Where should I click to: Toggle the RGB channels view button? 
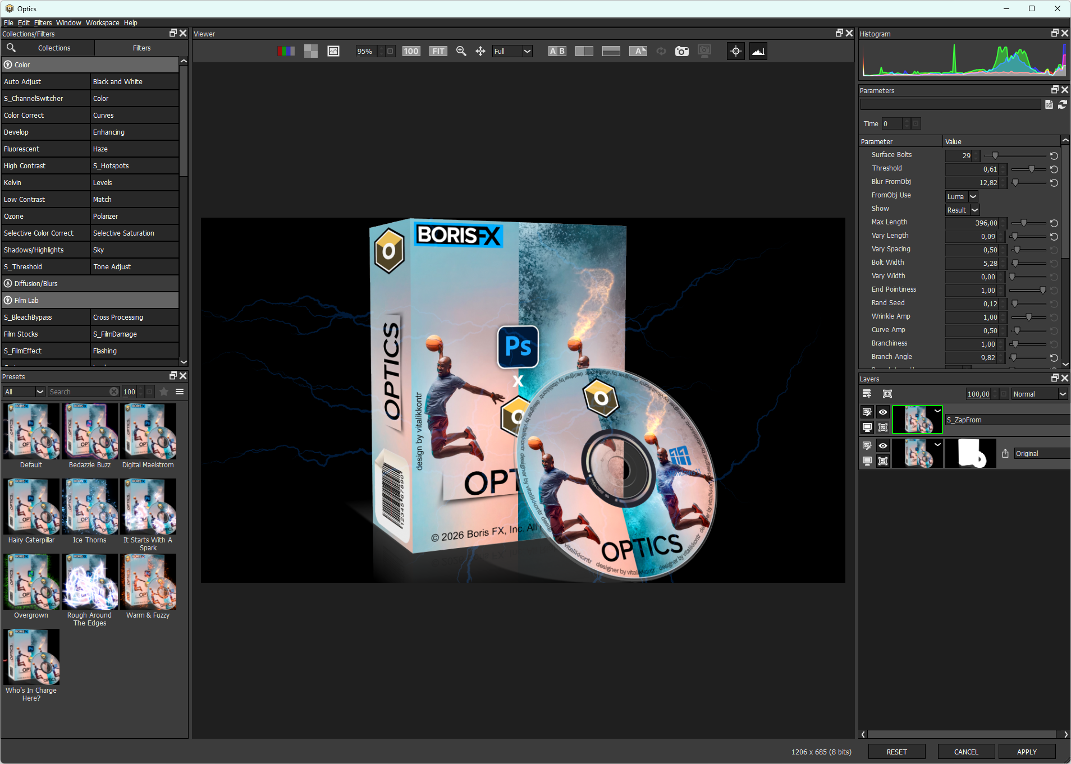286,51
